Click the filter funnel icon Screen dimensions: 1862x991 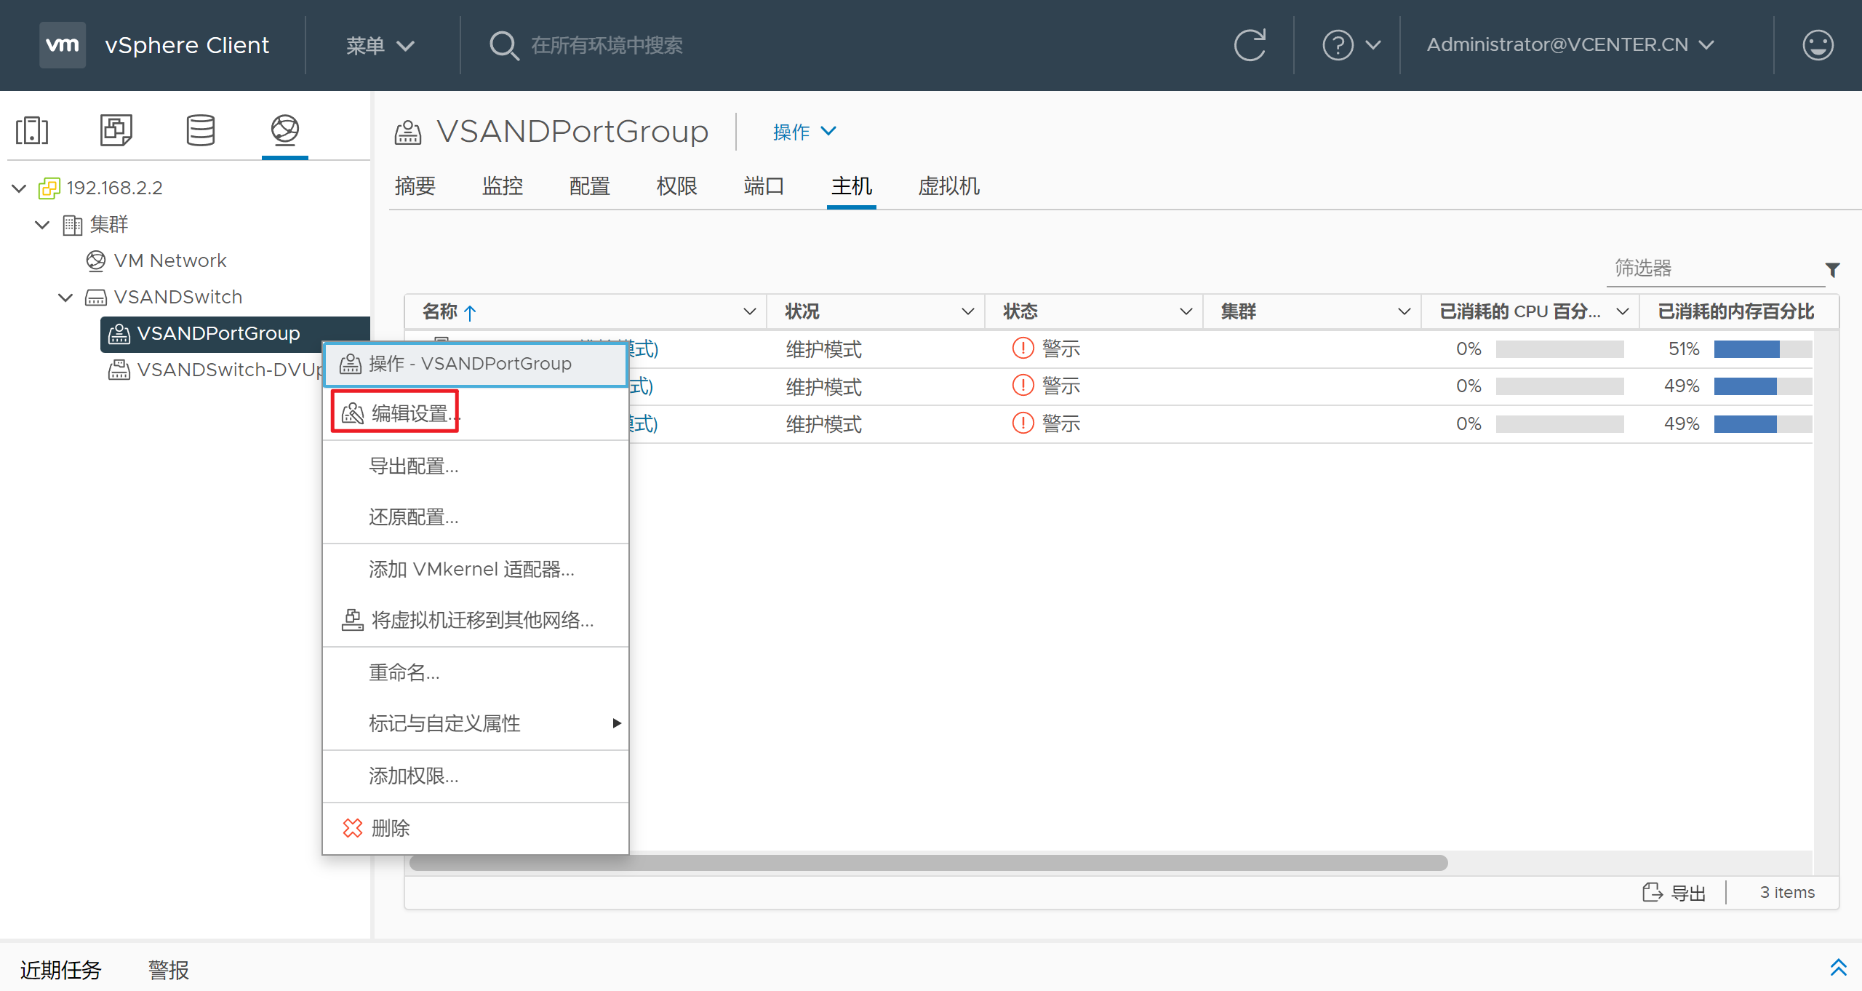1833,270
